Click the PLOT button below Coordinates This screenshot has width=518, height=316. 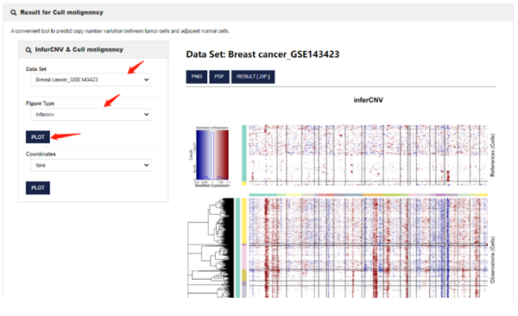[38, 187]
